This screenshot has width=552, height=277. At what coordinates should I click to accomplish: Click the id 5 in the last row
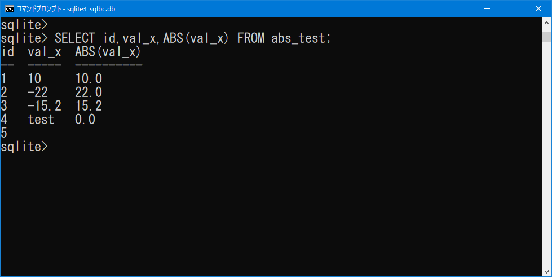[x=4, y=133]
